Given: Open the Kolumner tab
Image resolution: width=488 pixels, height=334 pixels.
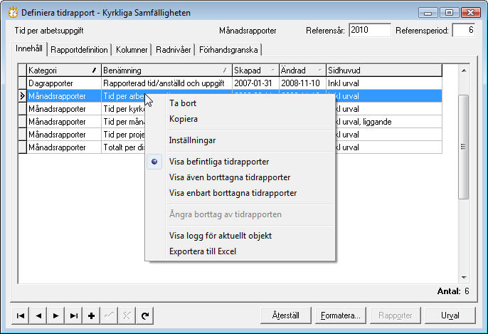Looking at the screenshot, I should (x=132, y=50).
